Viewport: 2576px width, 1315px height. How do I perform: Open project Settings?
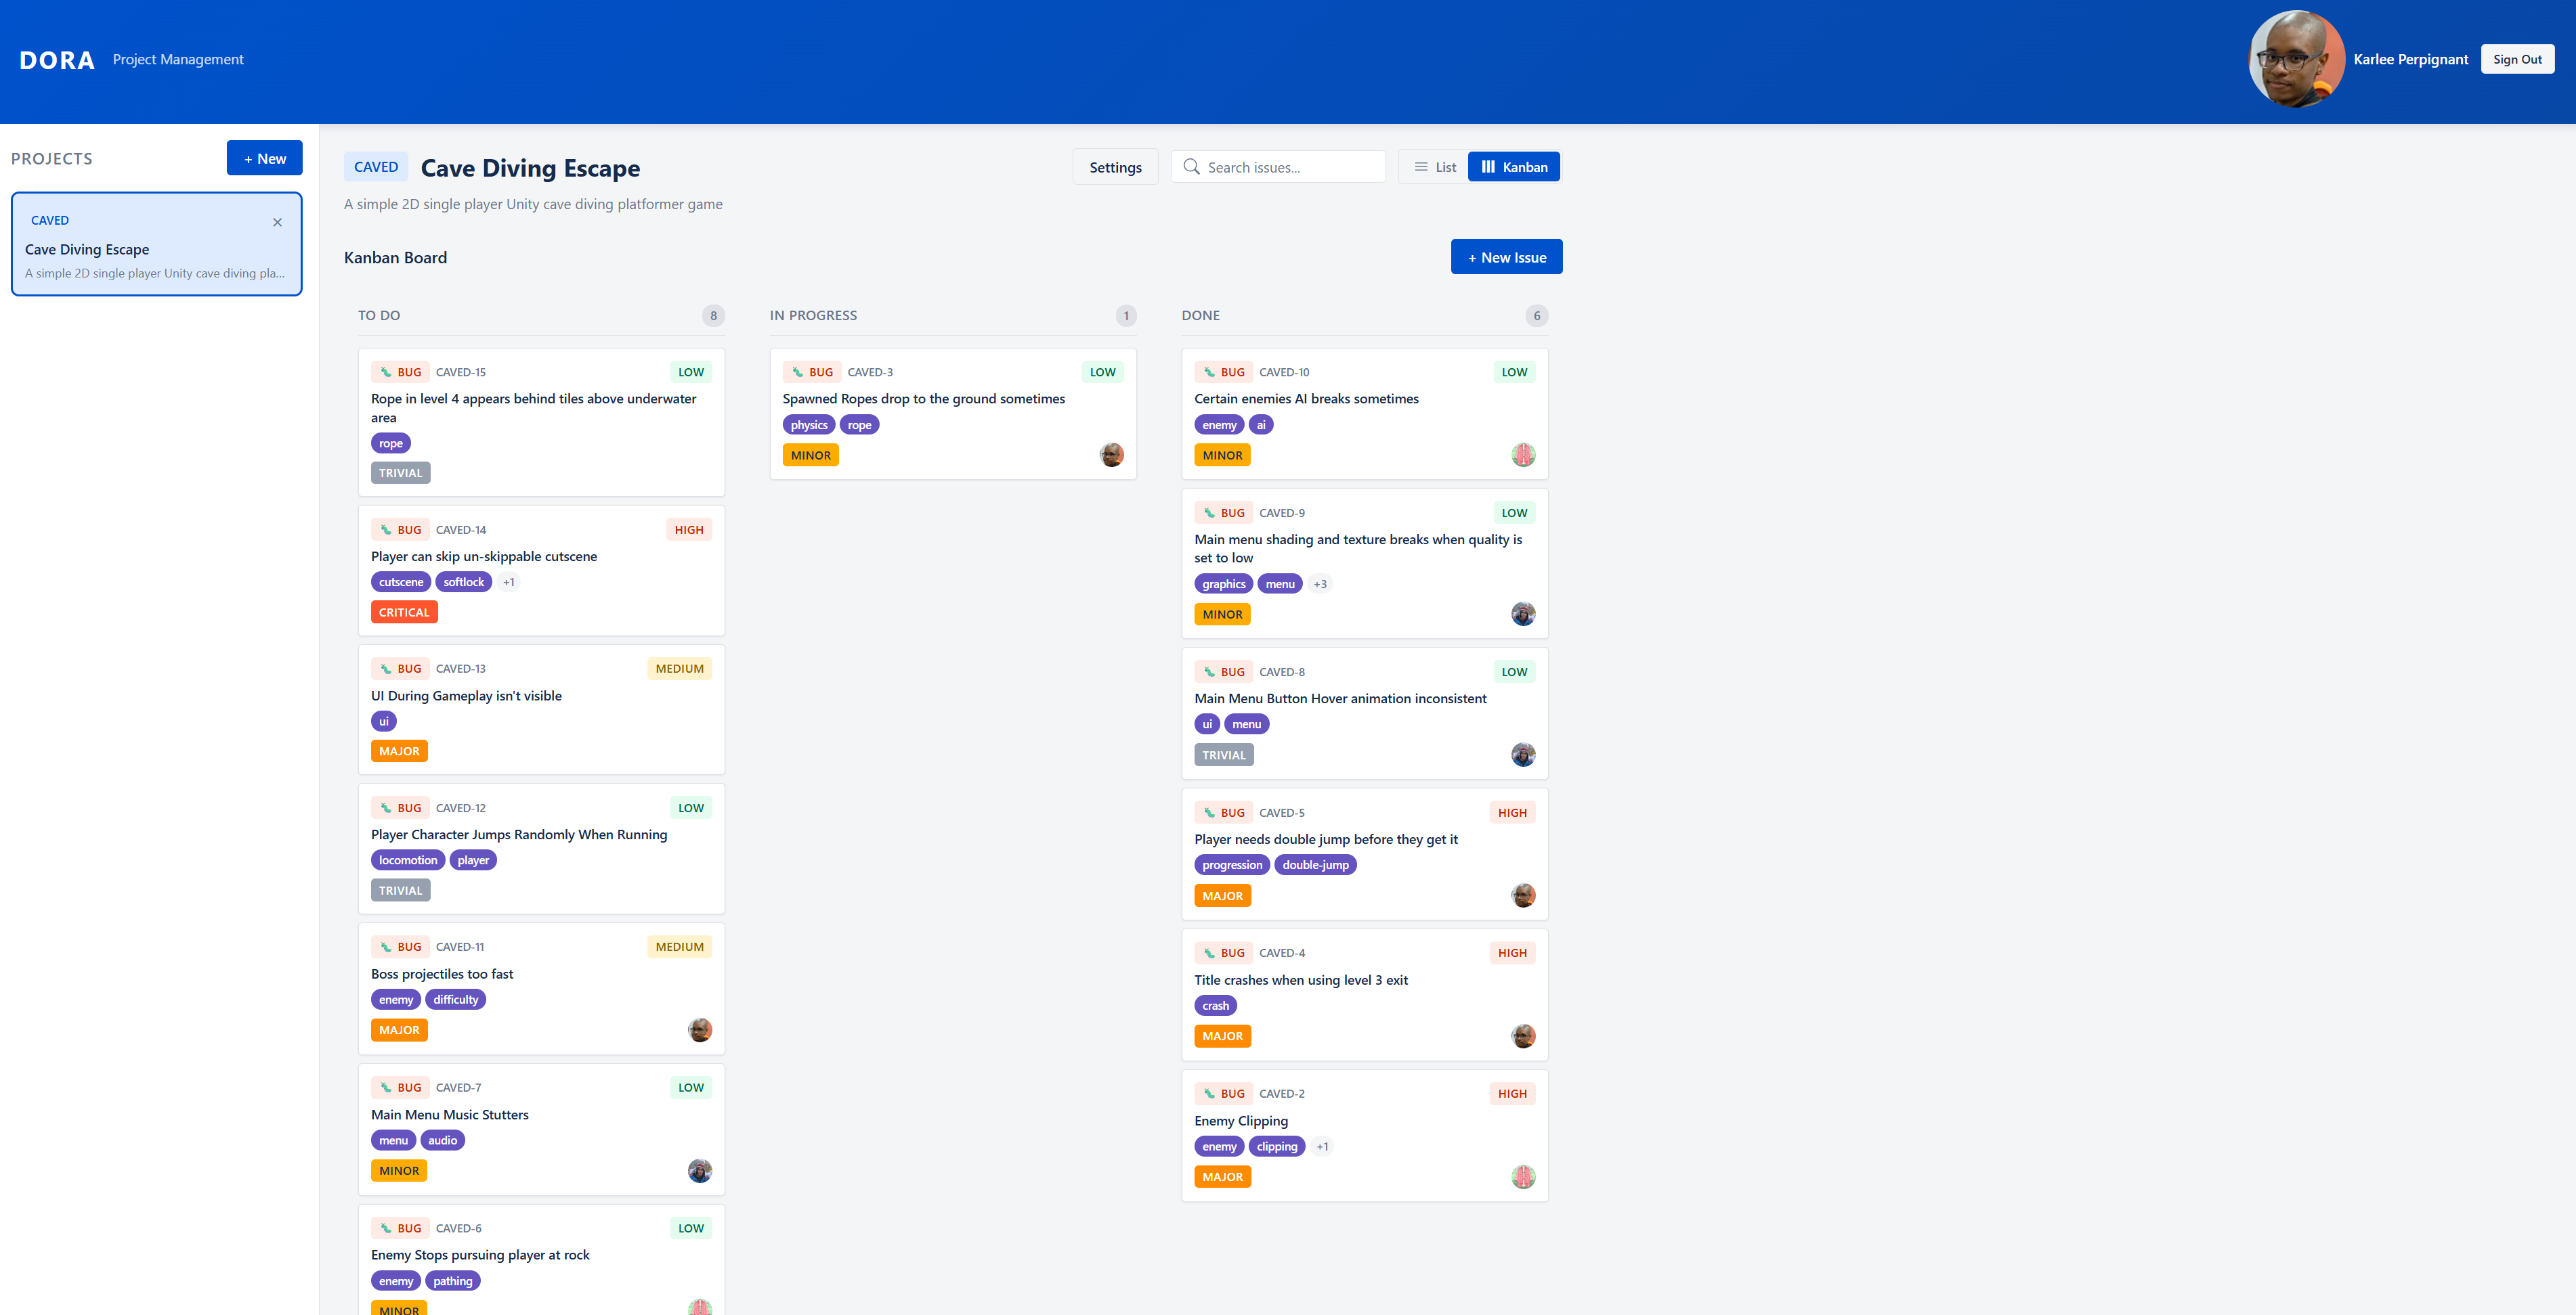point(1115,167)
